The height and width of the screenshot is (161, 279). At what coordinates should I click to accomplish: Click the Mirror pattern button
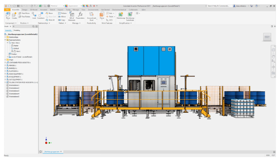pyautogui.click(x=62, y=17)
